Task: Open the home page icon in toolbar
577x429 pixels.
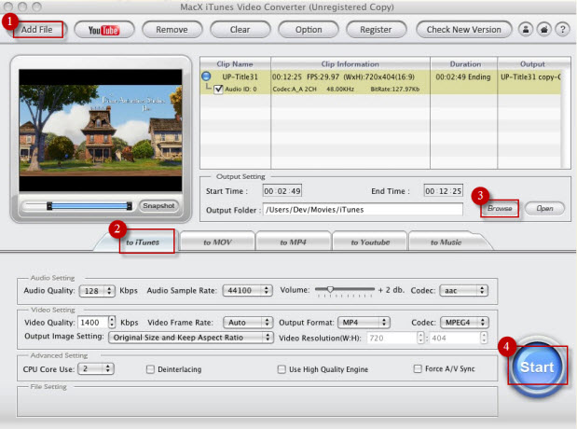Action: (544, 30)
